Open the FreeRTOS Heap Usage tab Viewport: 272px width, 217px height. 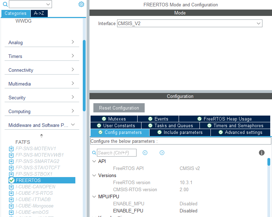225,119
